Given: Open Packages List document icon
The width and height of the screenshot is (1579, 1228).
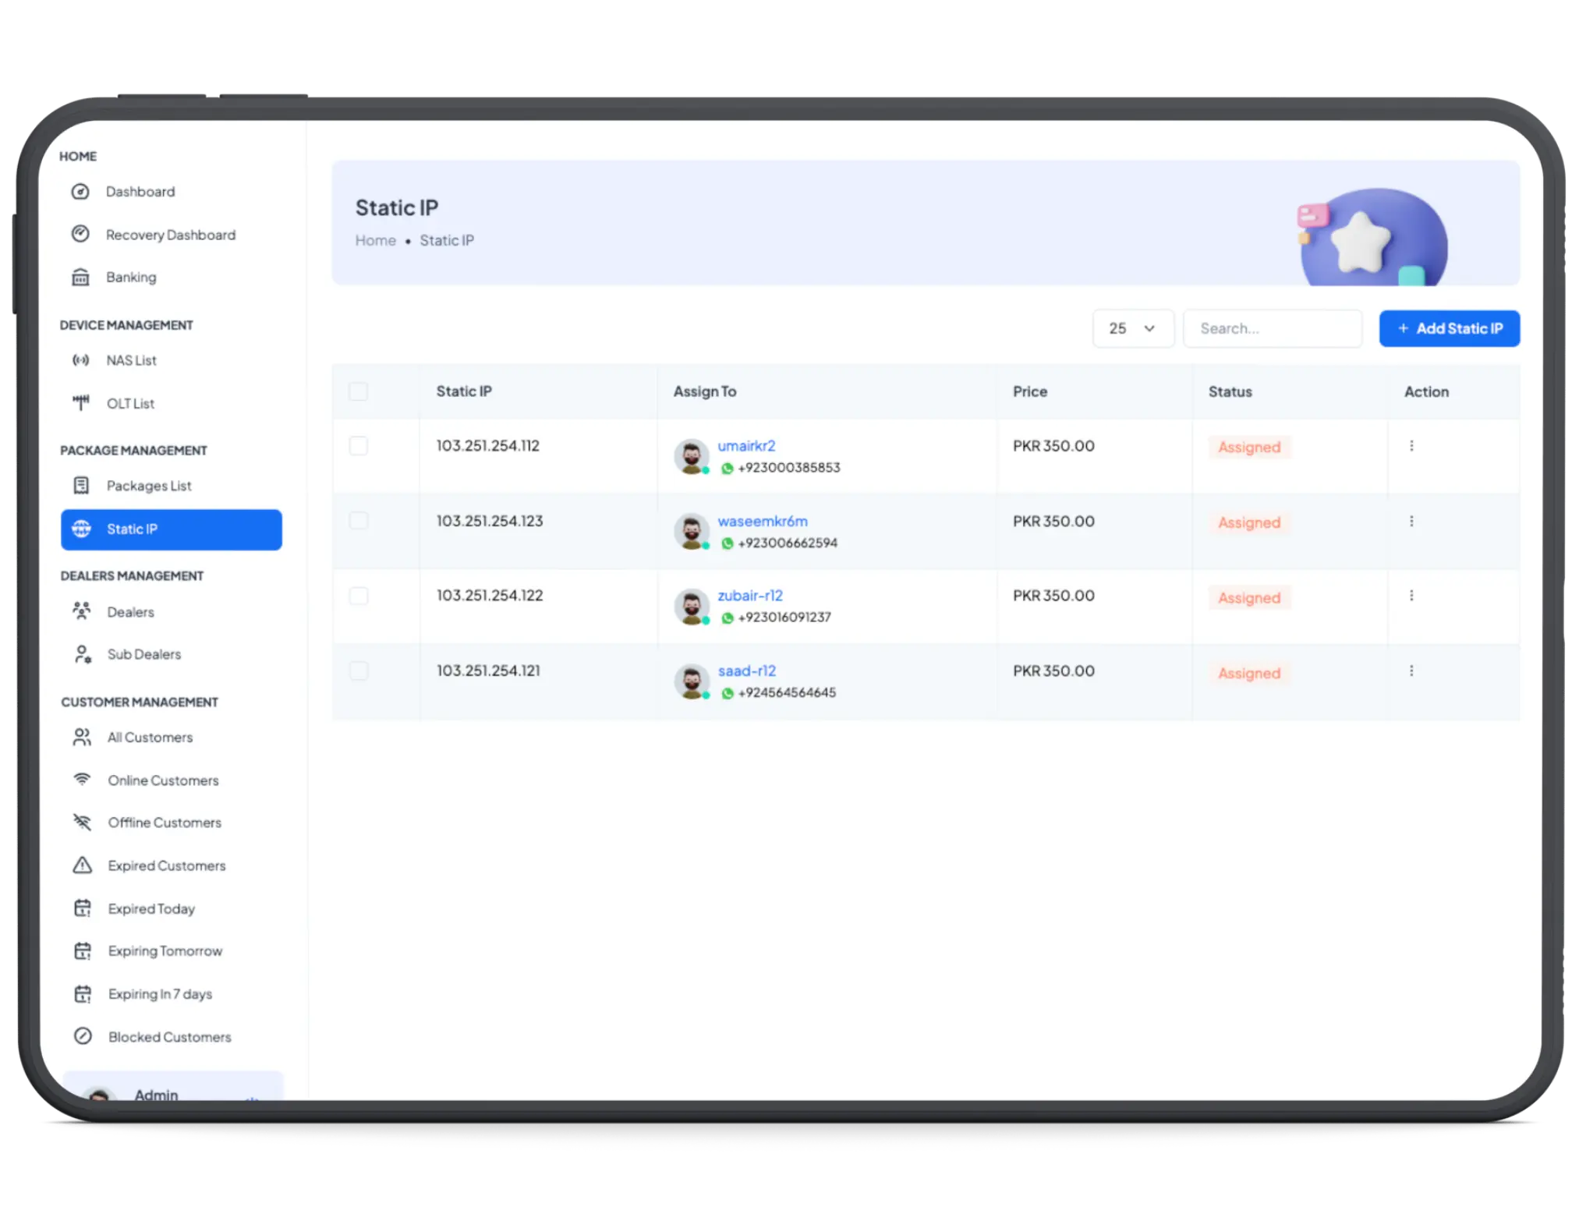Looking at the screenshot, I should [x=81, y=485].
